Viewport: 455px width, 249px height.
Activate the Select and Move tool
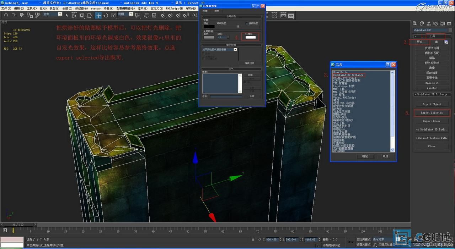click(98, 15)
